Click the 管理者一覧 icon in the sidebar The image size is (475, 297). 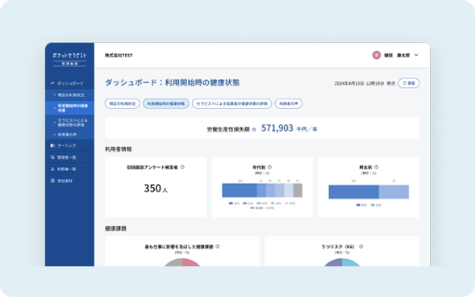pyautogui.click(x=52, y=157)
